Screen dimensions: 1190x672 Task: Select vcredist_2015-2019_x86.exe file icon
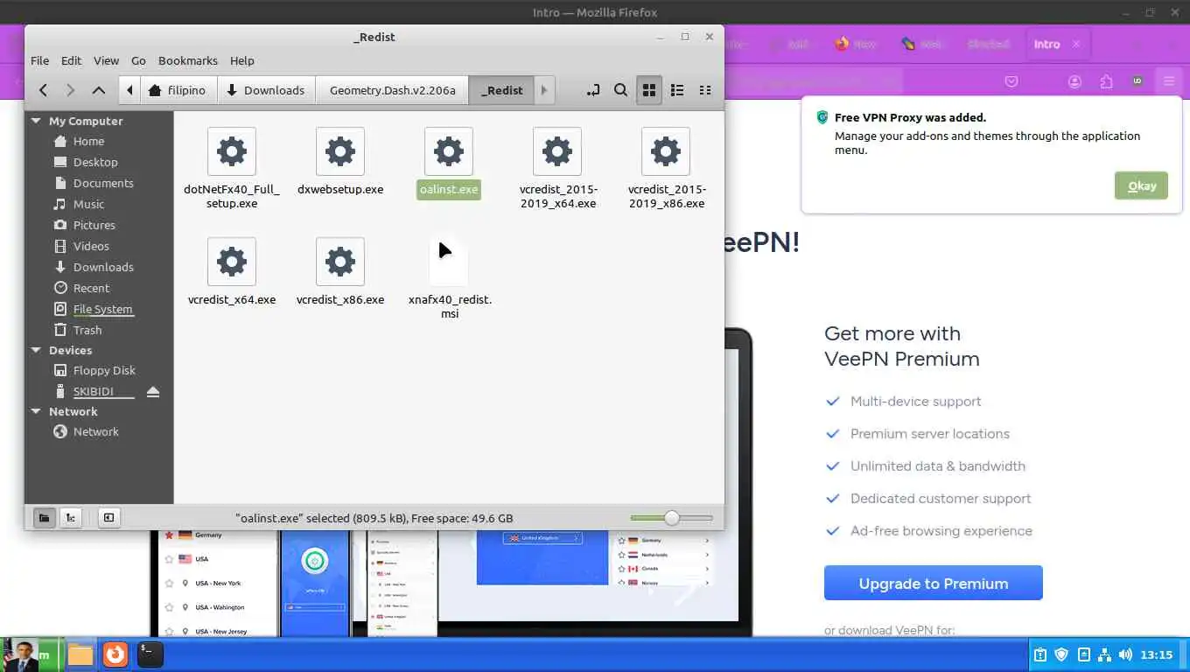666,151
